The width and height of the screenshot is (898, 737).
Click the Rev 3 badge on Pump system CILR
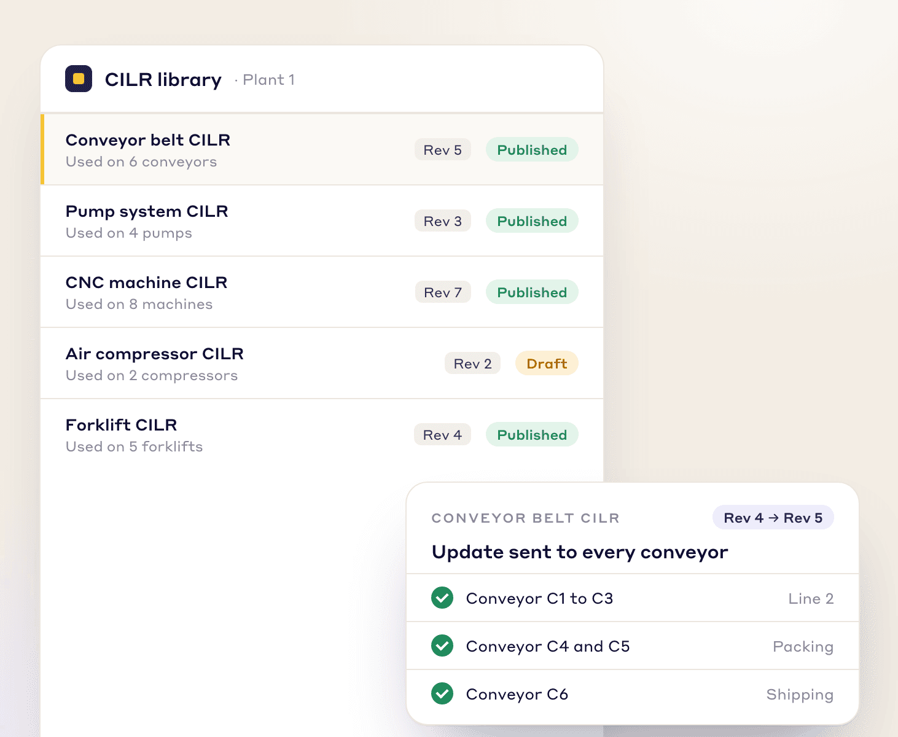(x=443, y=221)
